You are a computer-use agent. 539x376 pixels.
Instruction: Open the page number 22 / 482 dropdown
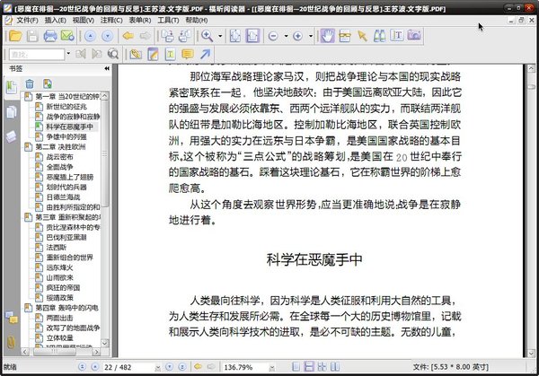[157, 368]
